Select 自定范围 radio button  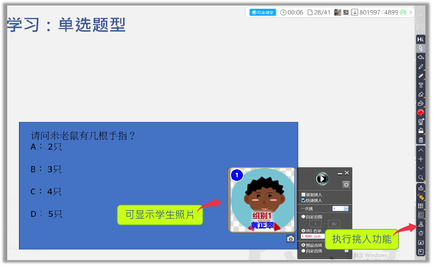tap(303, 217)
